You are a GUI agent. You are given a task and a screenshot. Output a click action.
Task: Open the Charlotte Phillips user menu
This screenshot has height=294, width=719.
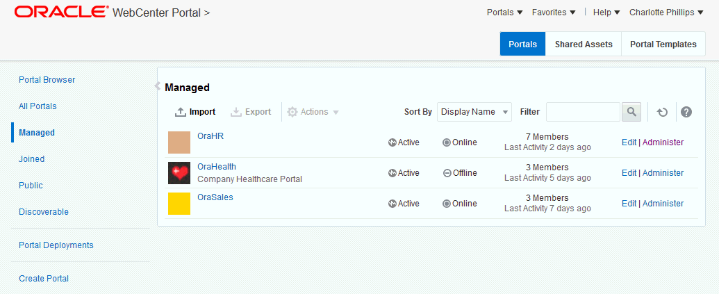666,13
